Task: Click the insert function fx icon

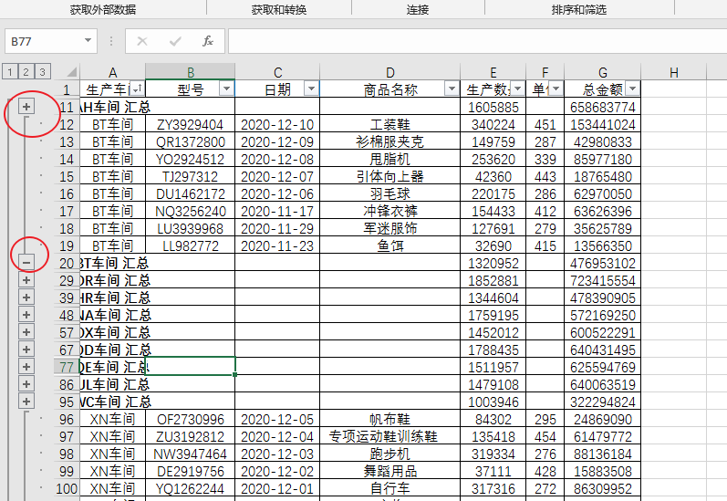Action: (x=208, y=41)
